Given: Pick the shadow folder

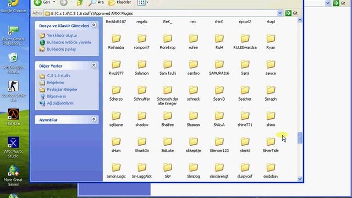Looking at the screenshot, I should point(142,119).
